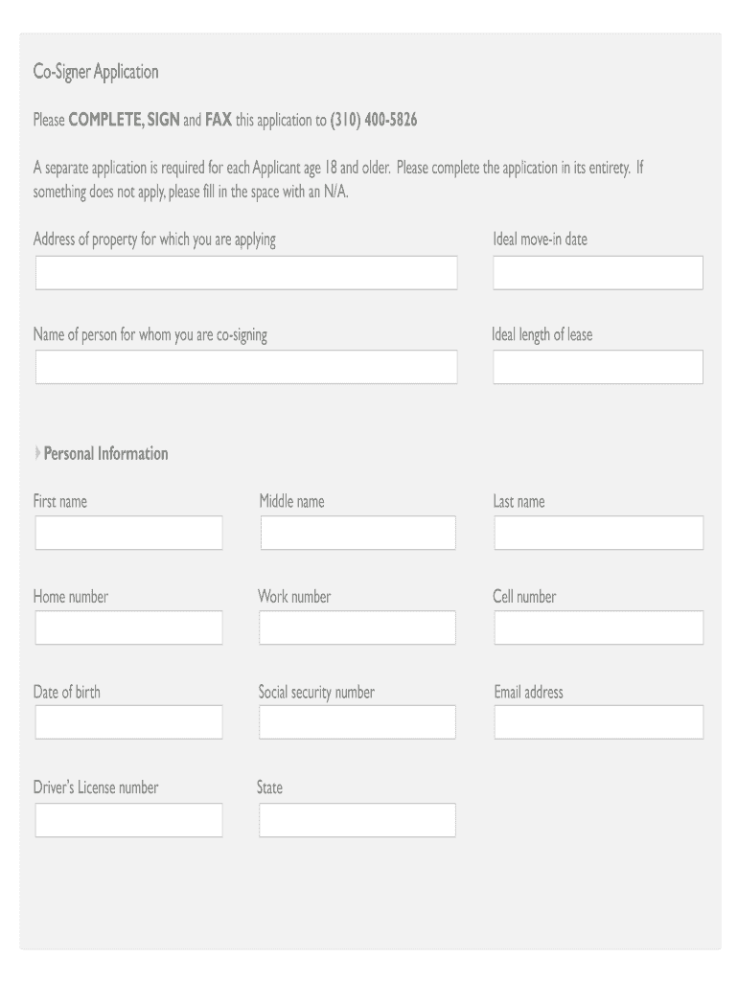Click the Home number field
738x981 pixels.
click(x=128, y=627)
